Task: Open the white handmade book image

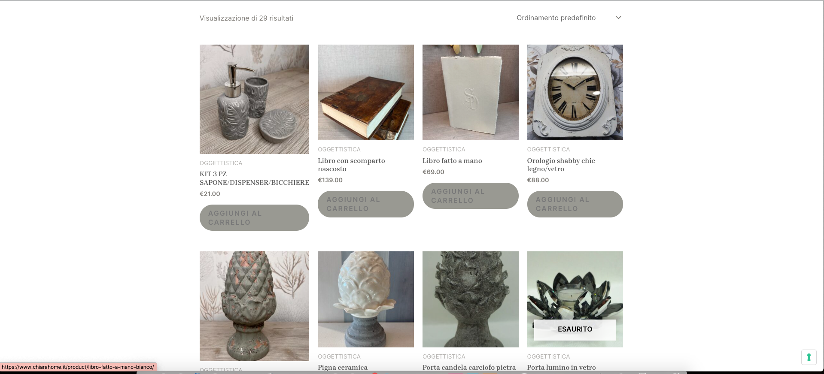Action: click(471, 92)
